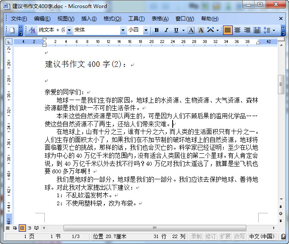This screenshot has height=244, width=289.
Task: Toggle Justify alignment button
Action: click(228, 30)
